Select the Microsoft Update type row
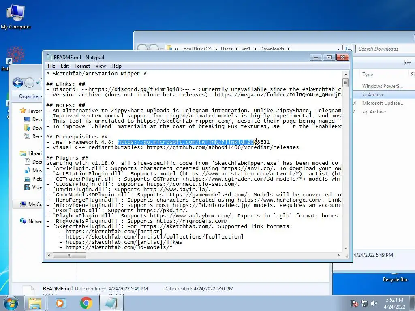This screenshot has height=311, width=415. pyautogui.click(x=384, y=103)
